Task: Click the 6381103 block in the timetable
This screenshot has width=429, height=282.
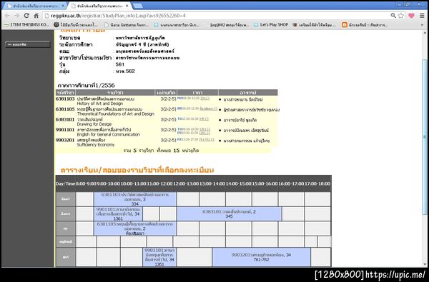Action: 135,199
